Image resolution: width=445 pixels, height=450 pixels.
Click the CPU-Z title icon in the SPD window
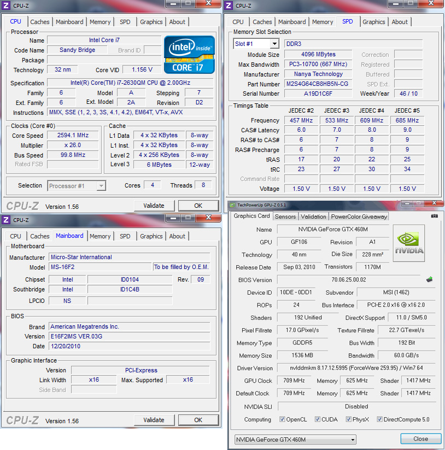click(229, 5)
